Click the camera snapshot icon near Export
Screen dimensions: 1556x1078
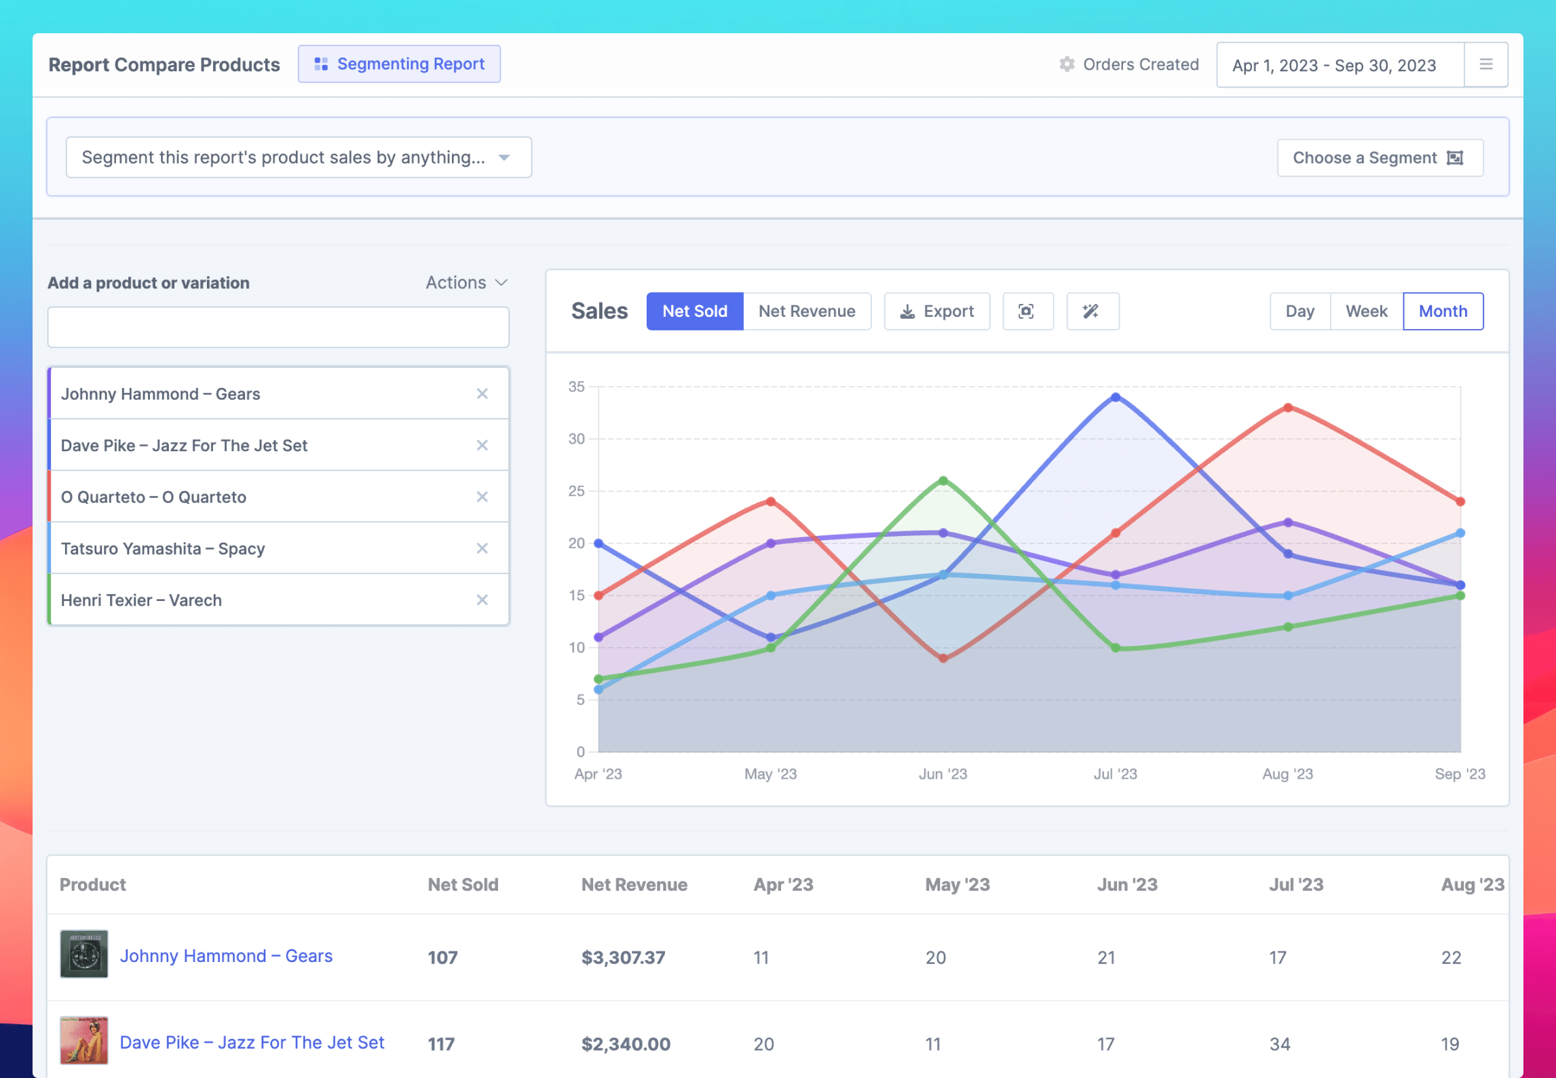pos(1027,311)
